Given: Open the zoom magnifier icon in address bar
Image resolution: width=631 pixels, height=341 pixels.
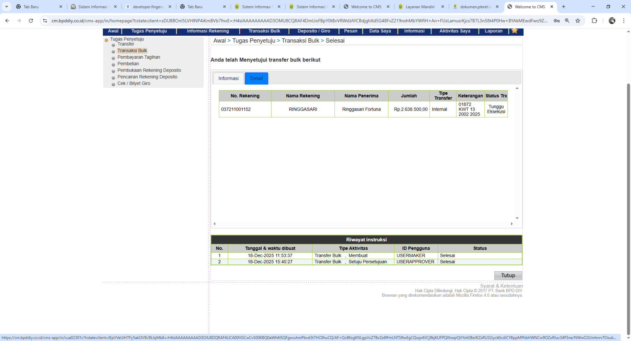Looking at the screenshot, I should tap(567, 21).
